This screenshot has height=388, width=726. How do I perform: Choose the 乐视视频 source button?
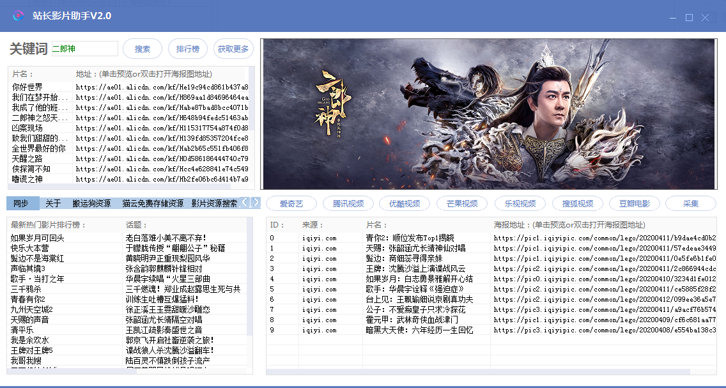tap(520, 203)
